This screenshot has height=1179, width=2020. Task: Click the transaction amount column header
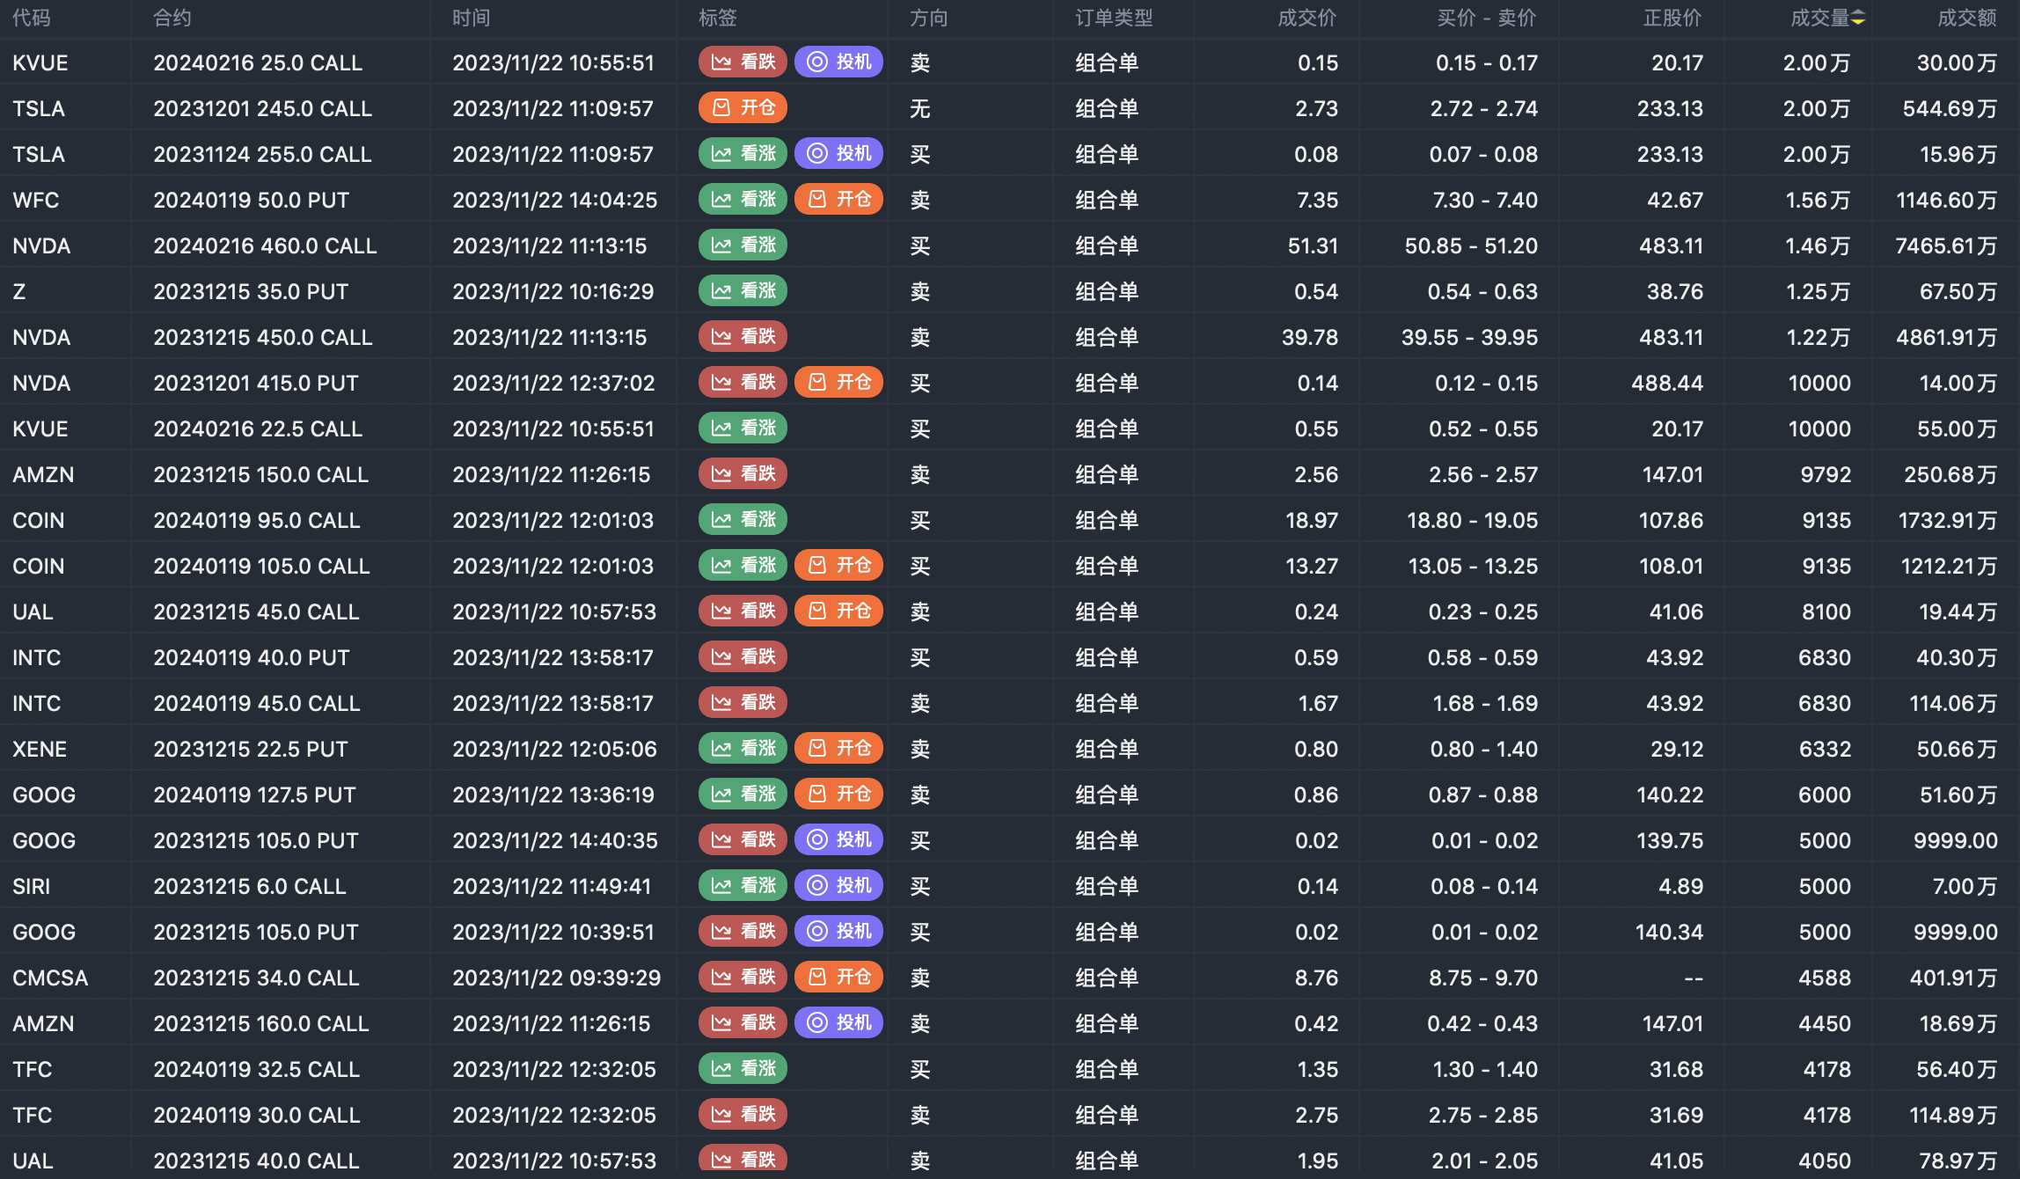click(1966, 18)
